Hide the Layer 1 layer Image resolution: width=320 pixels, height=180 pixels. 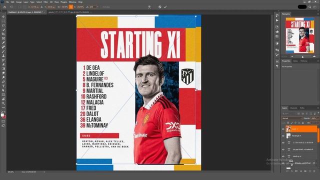tap(283, 129)
